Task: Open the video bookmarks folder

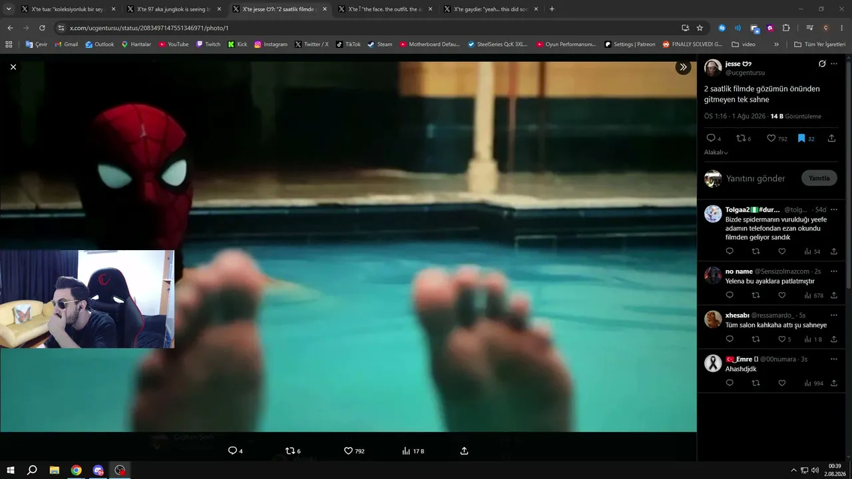Action: (x=744, y=45)
